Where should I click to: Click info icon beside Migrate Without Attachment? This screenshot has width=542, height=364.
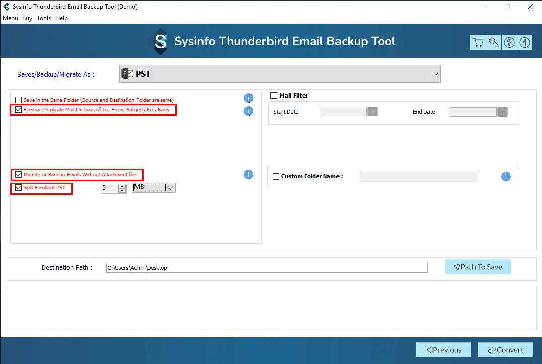point(248,174)
